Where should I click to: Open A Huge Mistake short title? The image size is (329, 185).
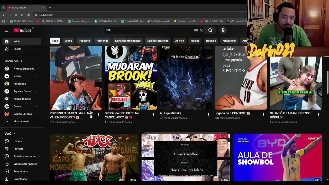170,113
